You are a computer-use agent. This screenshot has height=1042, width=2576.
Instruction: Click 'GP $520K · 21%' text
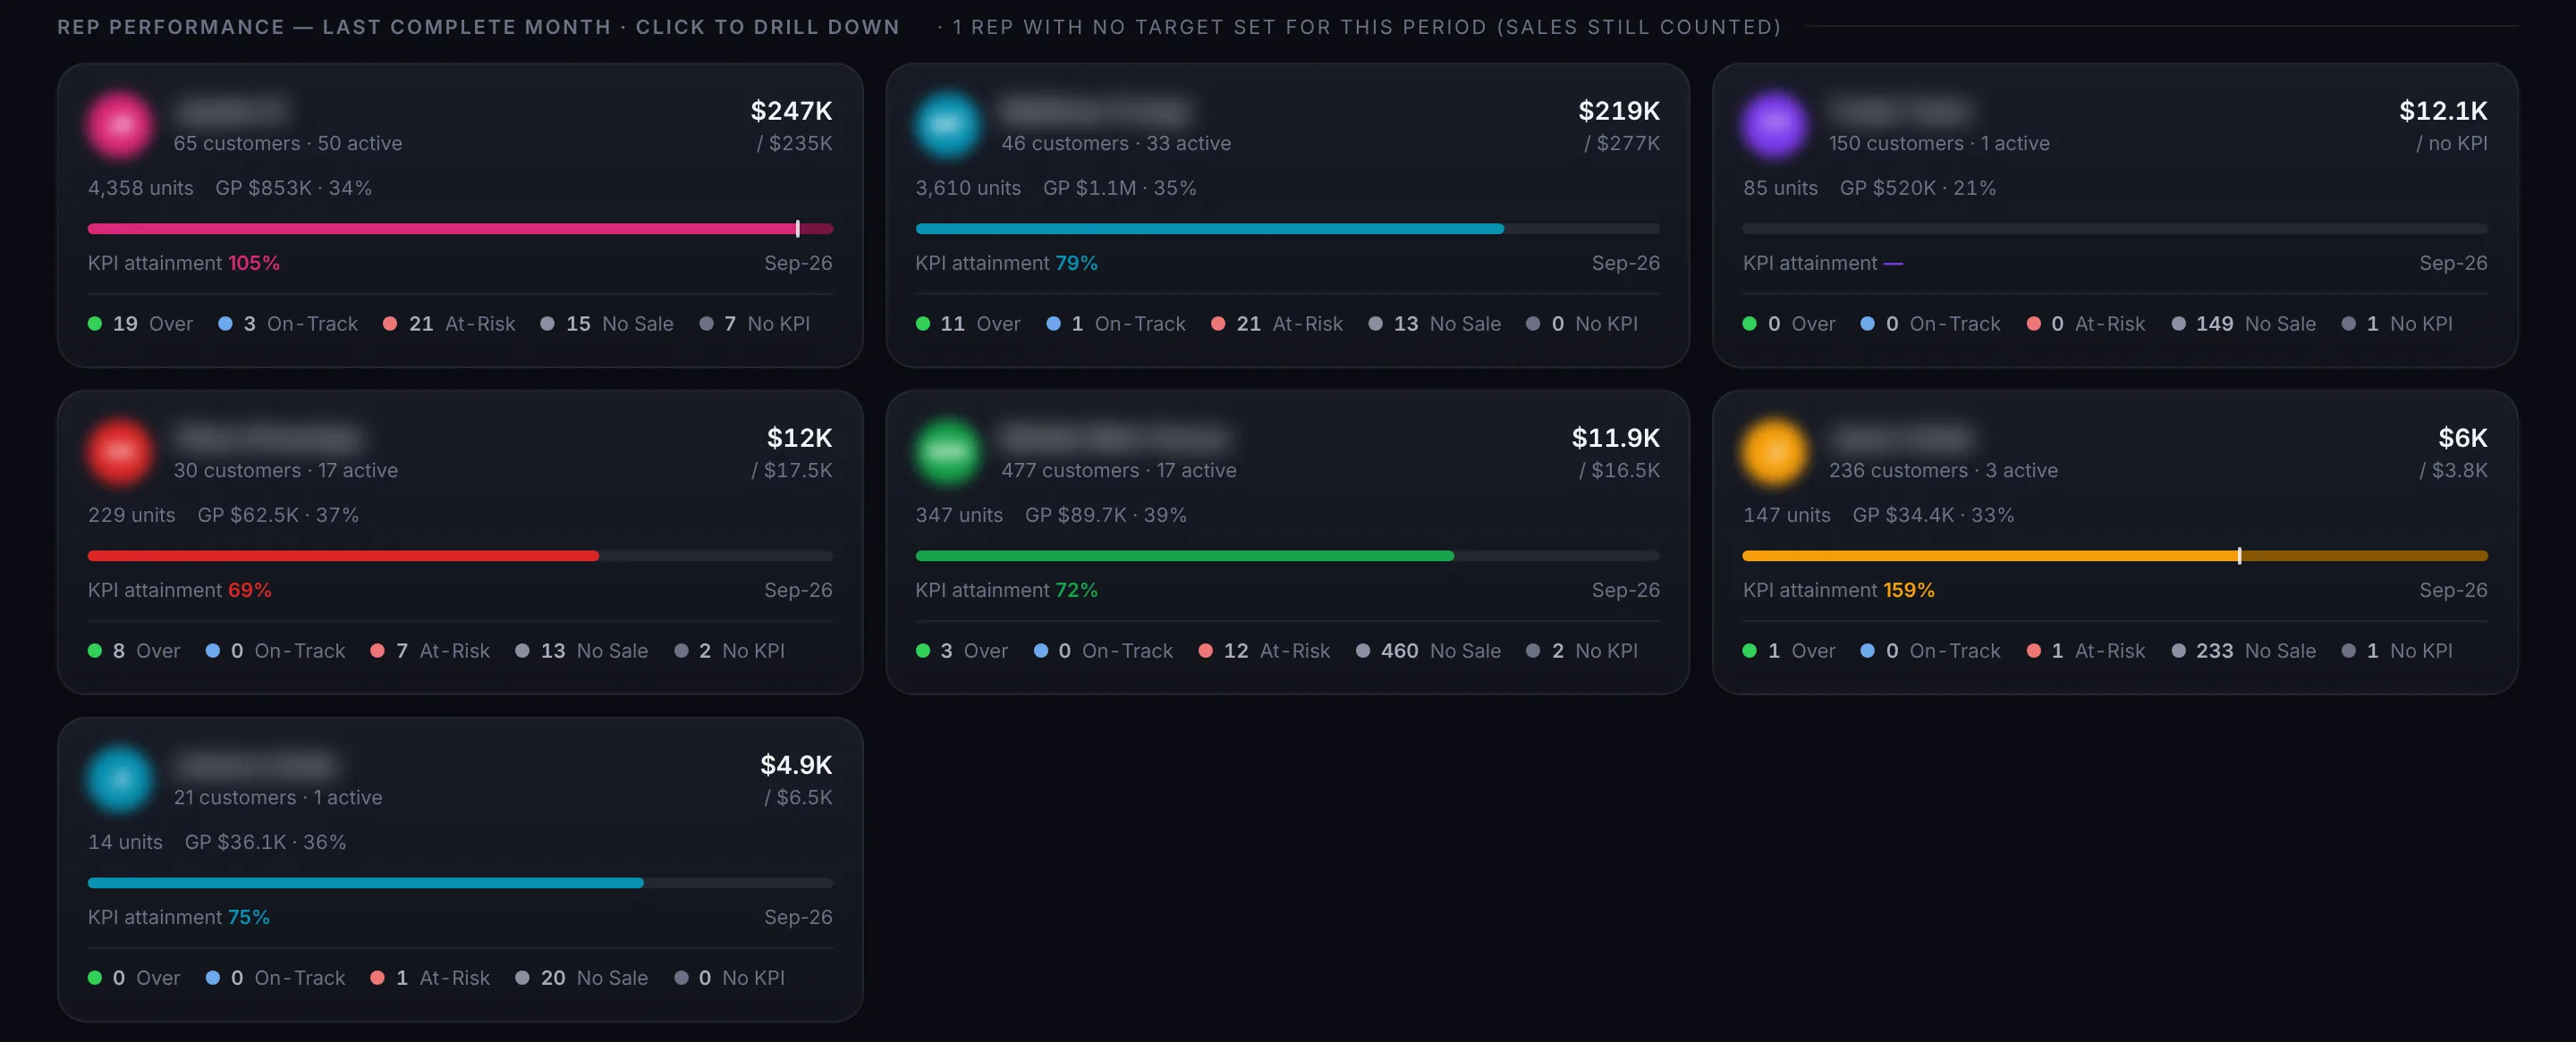[1917, 188]
